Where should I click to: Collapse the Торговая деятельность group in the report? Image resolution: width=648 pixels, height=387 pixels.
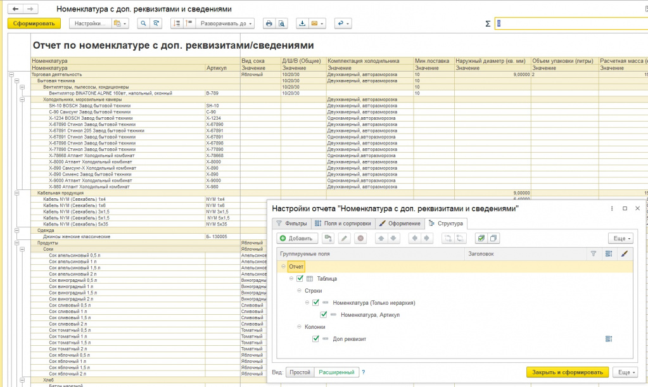(x=11, y=75)
